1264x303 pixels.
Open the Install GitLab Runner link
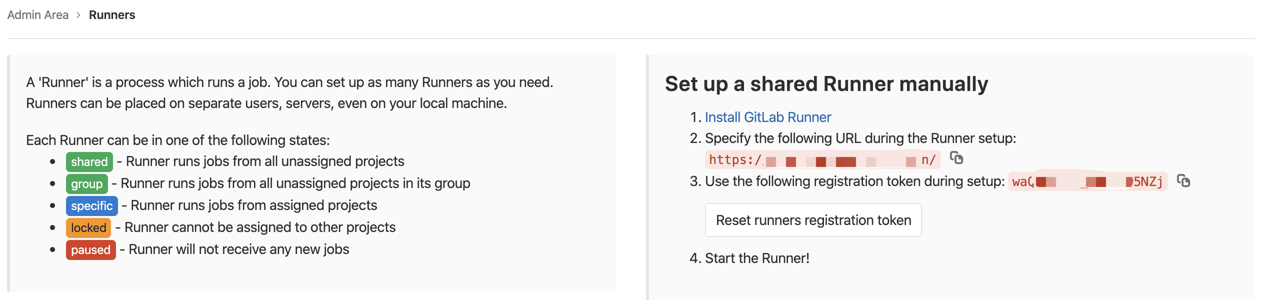pos(767,117)
